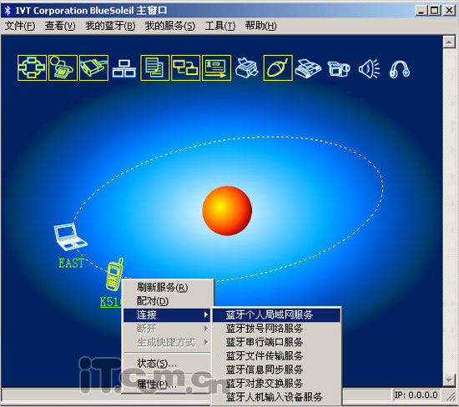
Task: Click the Serial Port connector icon
Action: click(93, 68)
